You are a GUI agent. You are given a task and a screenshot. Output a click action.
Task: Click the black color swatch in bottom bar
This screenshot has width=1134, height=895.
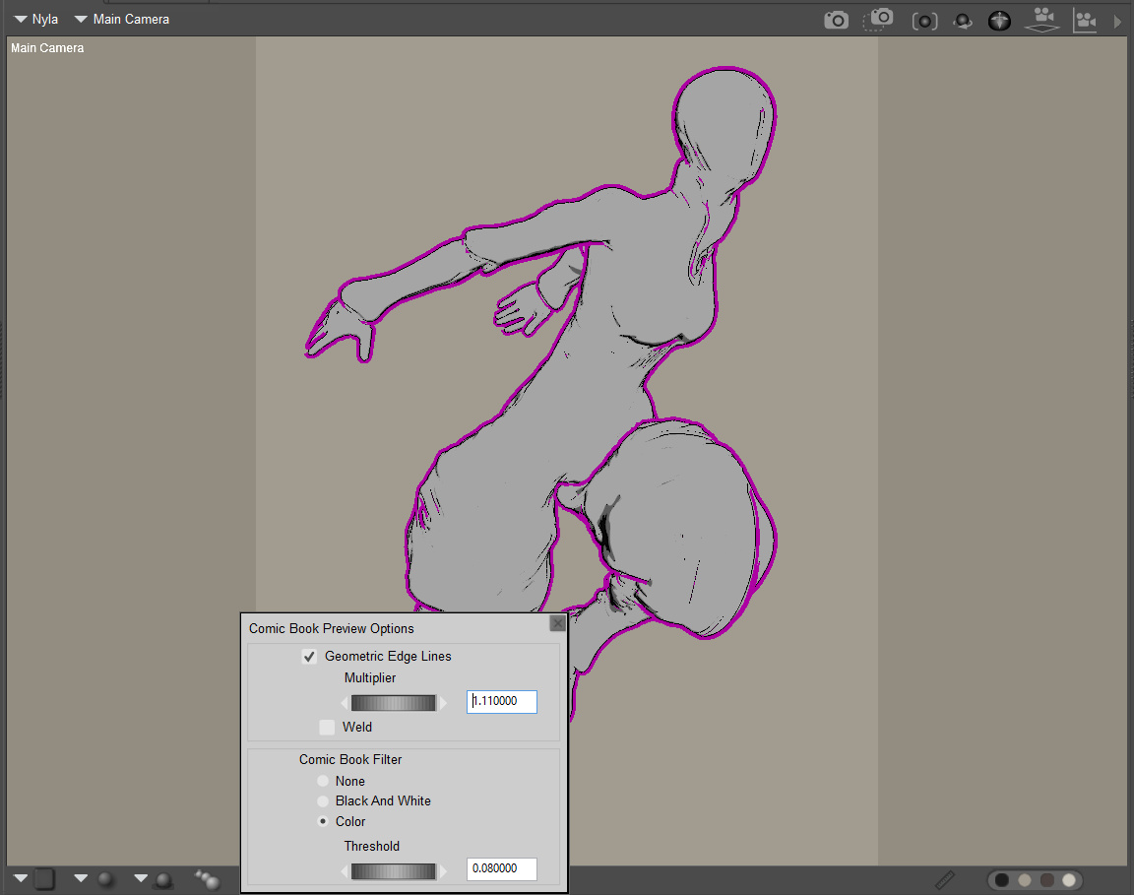[1002, 879]
